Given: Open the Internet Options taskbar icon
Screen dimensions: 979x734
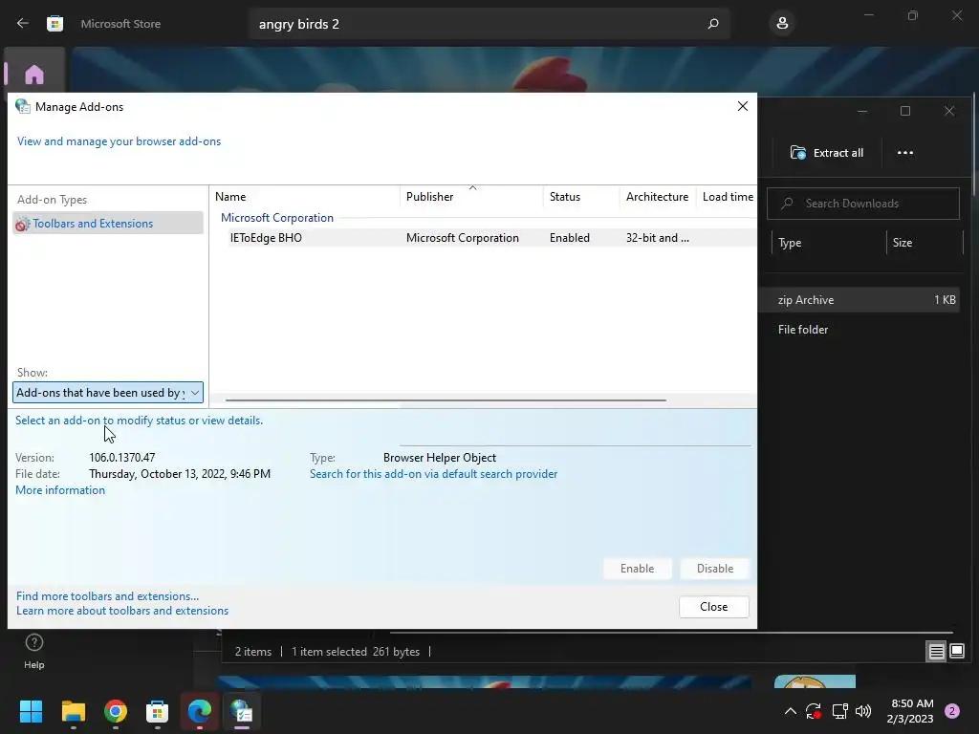Looking at the screenshot, I should point(242,711).
